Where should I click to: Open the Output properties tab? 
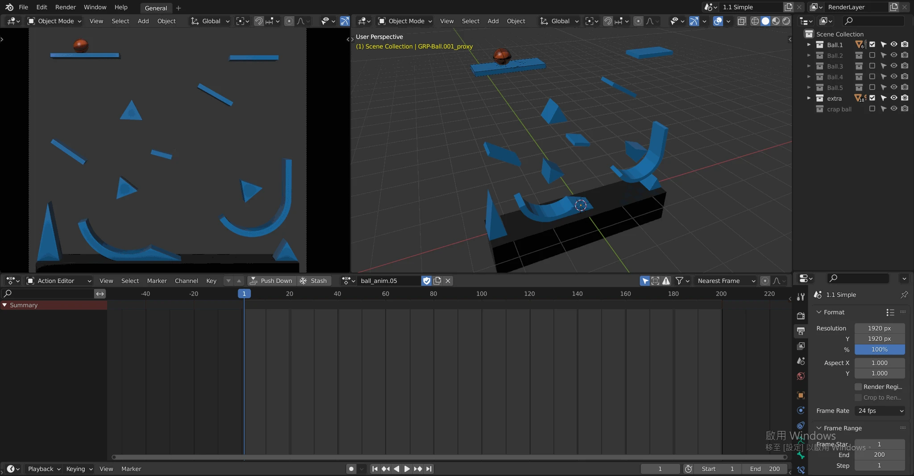(x=801, y=331)
